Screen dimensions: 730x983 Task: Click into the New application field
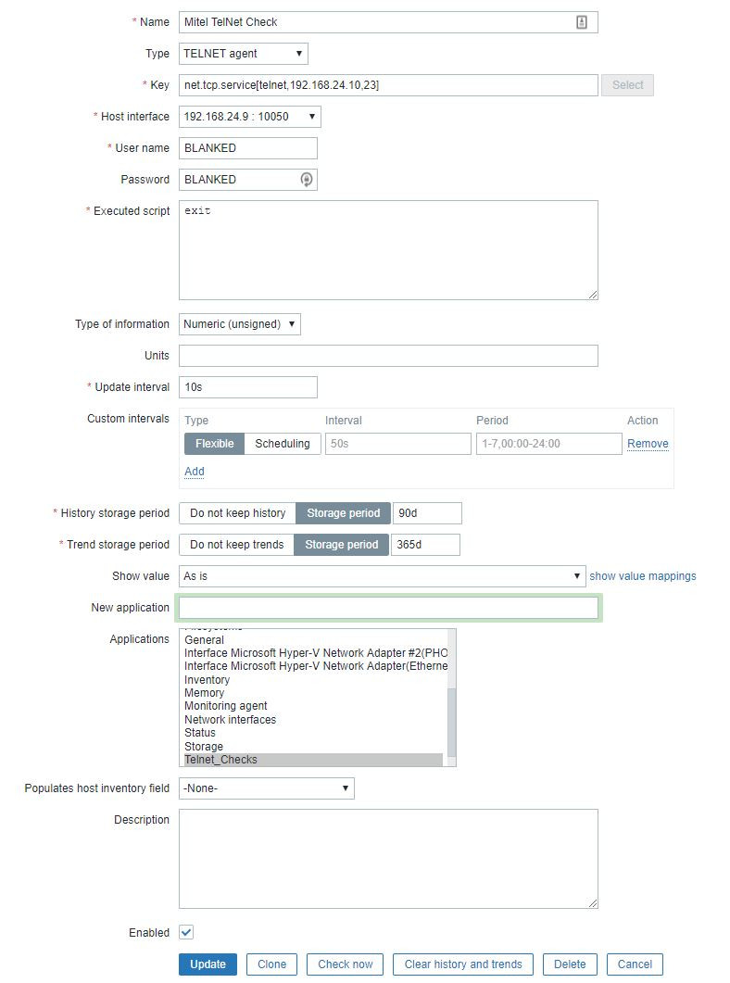tap(388, 608)
